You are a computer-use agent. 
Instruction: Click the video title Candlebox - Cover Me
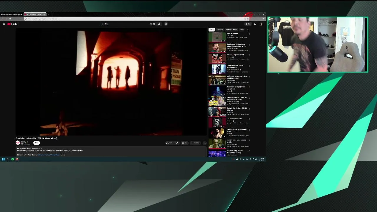pos(36,138)
